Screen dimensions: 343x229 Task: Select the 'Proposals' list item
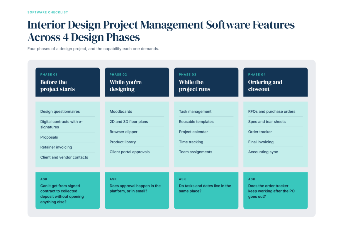pos(49,137)
